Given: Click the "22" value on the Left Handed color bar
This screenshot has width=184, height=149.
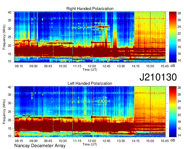Looking at the screenshot, I should click(x=179, y=108).
